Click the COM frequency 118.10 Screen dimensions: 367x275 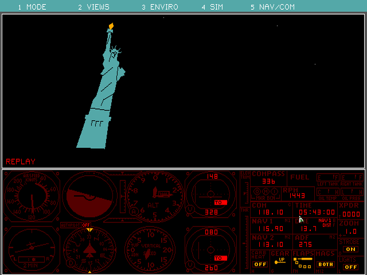[x=271, y=213]
